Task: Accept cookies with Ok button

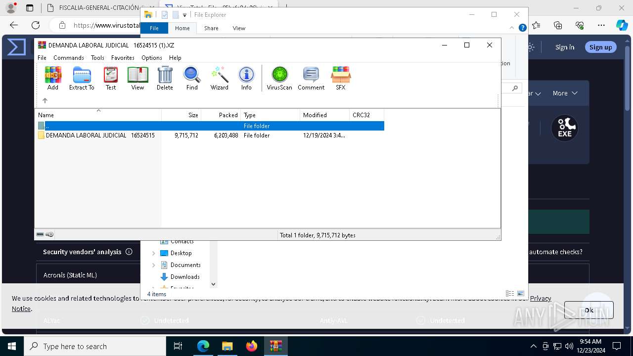Action: [589, 310]
